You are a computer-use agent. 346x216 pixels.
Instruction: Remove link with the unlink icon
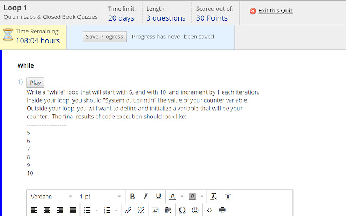[x=141, y=210]
